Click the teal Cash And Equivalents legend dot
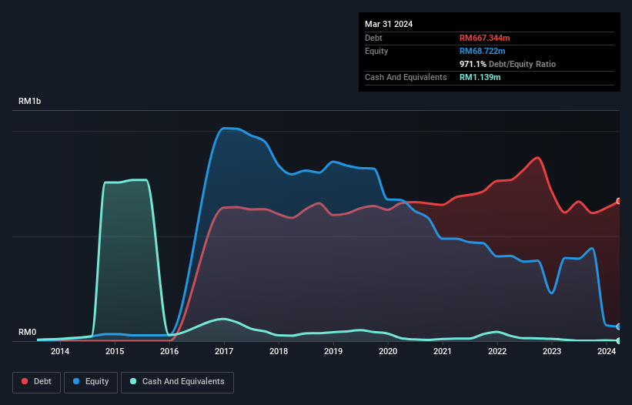This screenshot has height=405, width=632. [x=133, y=381]
